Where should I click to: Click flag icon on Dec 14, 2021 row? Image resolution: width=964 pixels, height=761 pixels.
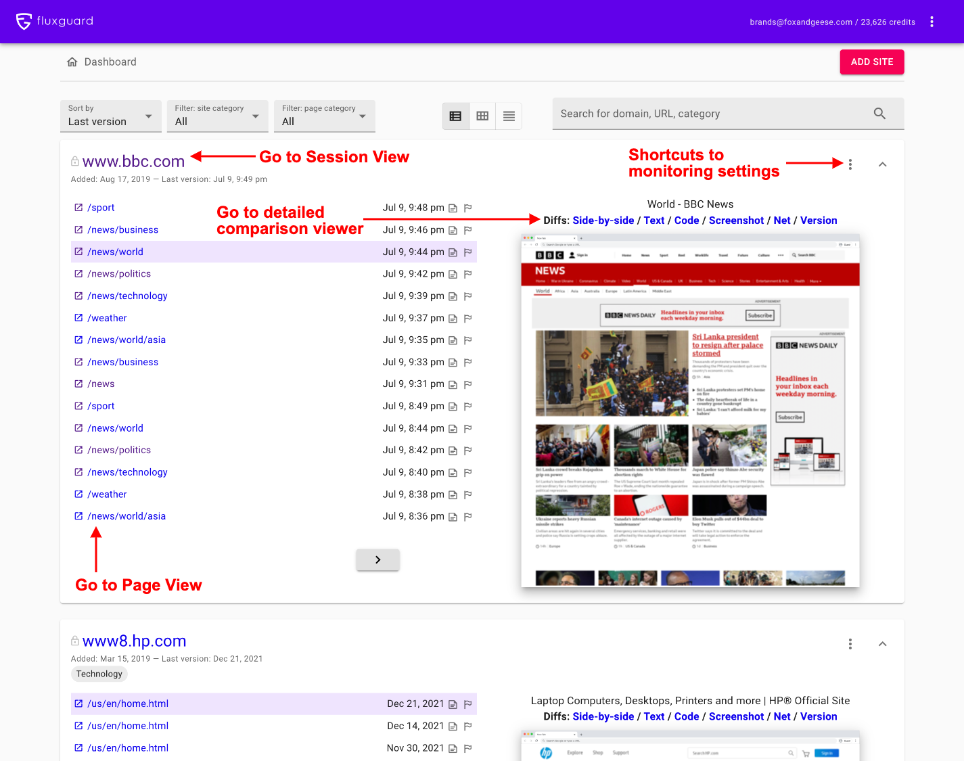pyautogui.click(x=467, y=727)
